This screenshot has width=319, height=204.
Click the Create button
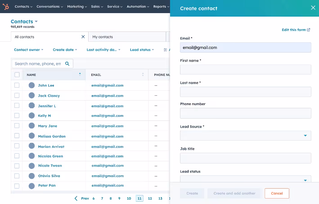[192, 193]
